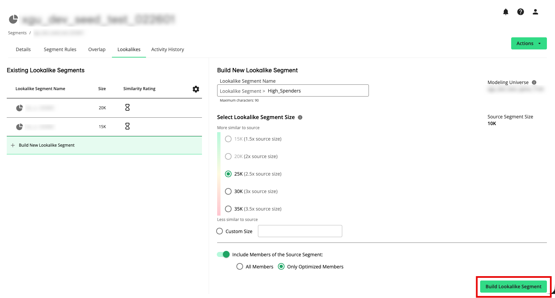
Task: Click the plus icon for new lookalike
Action: click(13, 145)
